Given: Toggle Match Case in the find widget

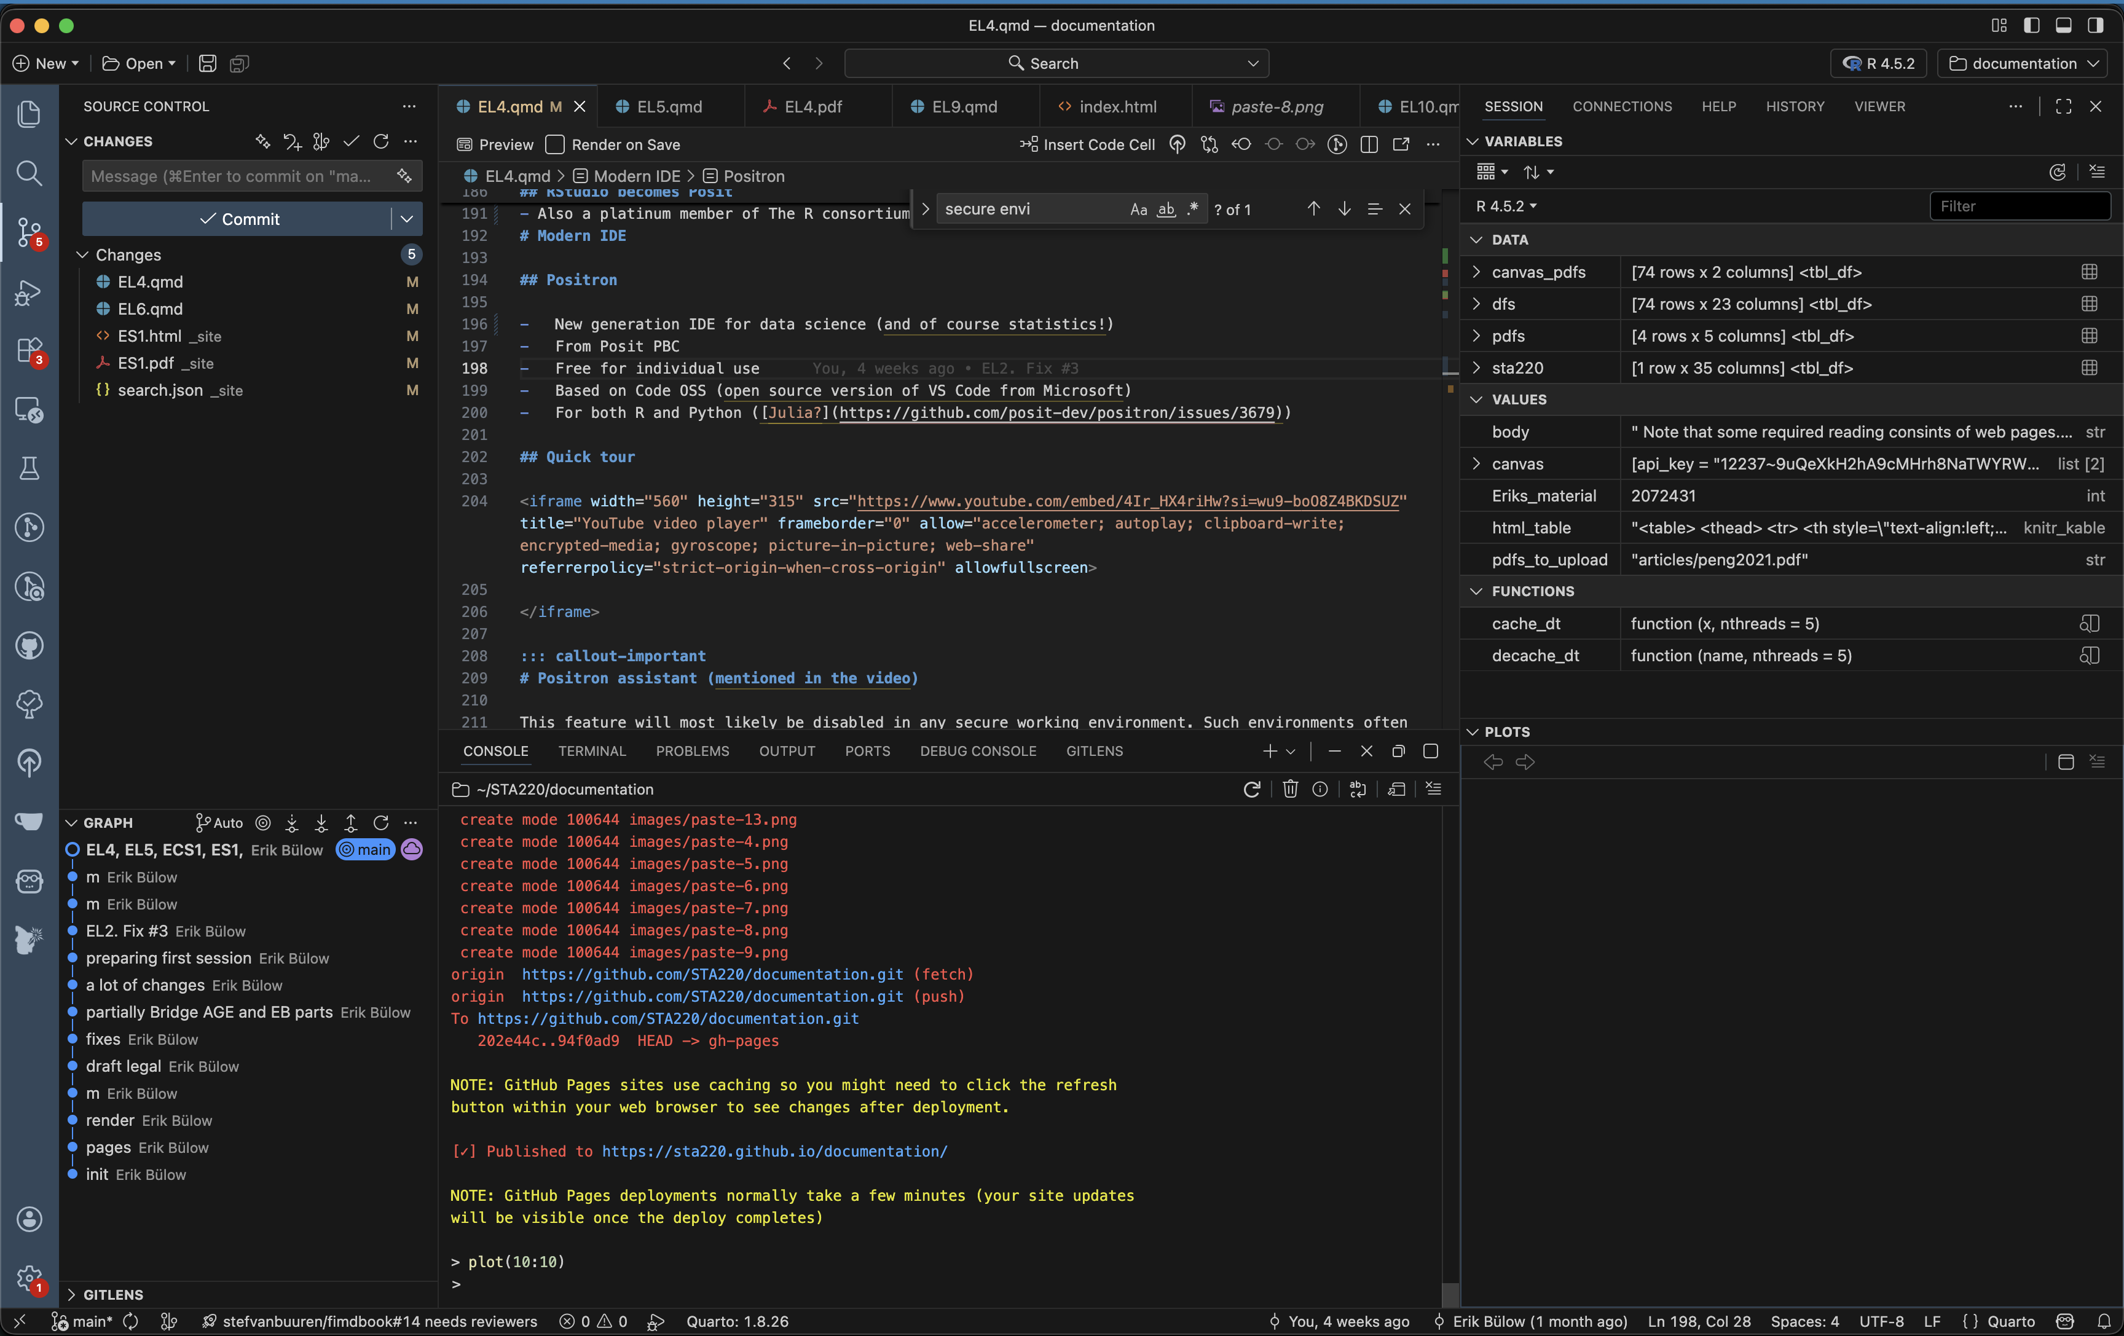Looking at the screenshot, I should 1138,209.
